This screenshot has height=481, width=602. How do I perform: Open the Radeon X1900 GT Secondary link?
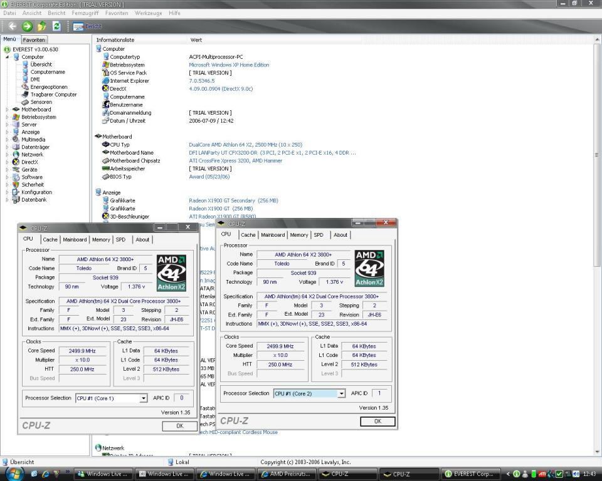(233, 200)
